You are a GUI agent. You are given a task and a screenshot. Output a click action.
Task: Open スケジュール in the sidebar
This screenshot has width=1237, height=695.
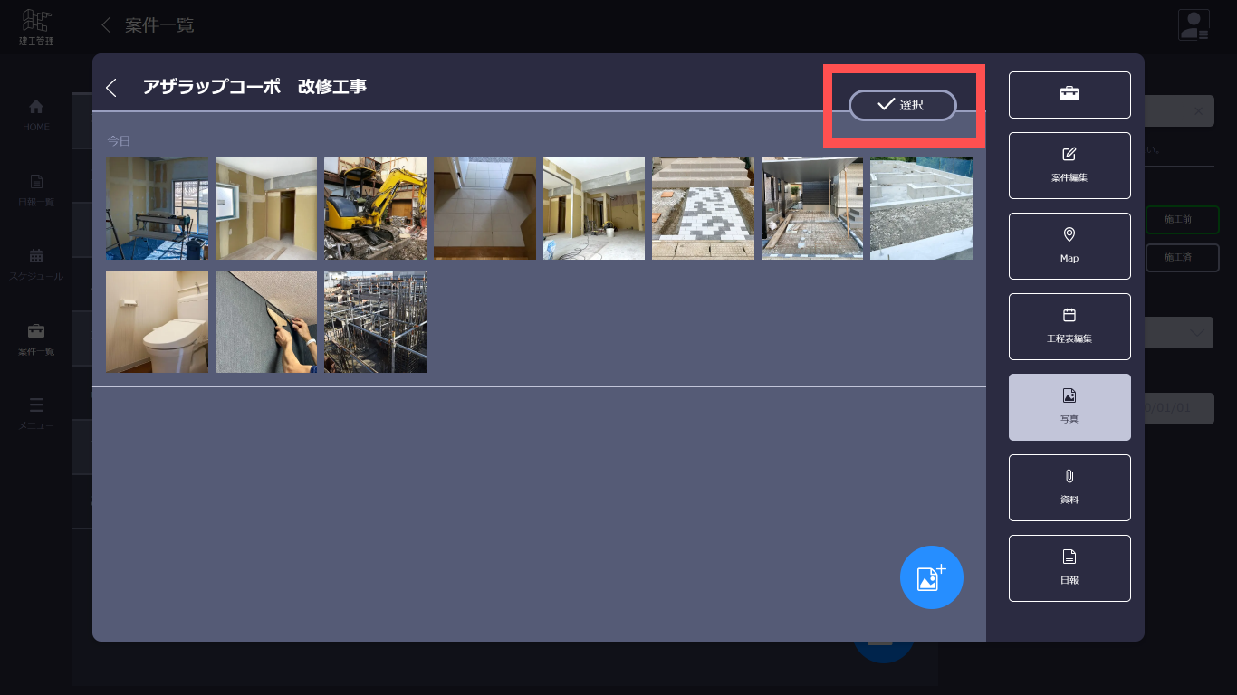click(36, 263)
